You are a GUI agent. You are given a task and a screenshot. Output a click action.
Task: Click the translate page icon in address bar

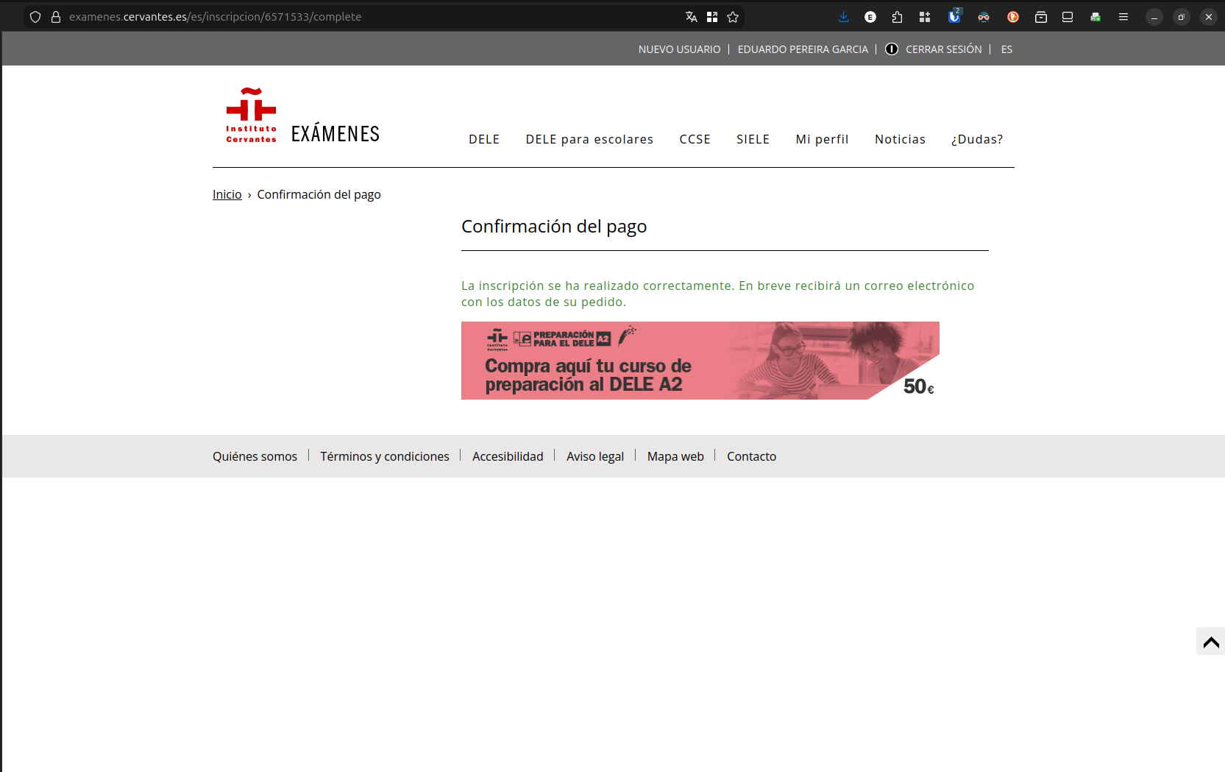click(691, 17)
